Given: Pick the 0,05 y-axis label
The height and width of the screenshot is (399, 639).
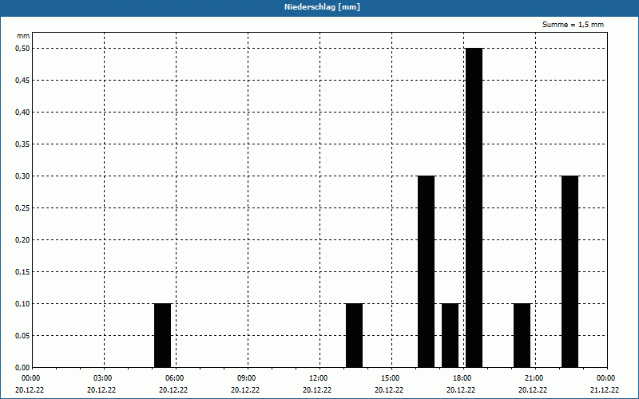Looking at the screenshot, I should pos(22,335).
